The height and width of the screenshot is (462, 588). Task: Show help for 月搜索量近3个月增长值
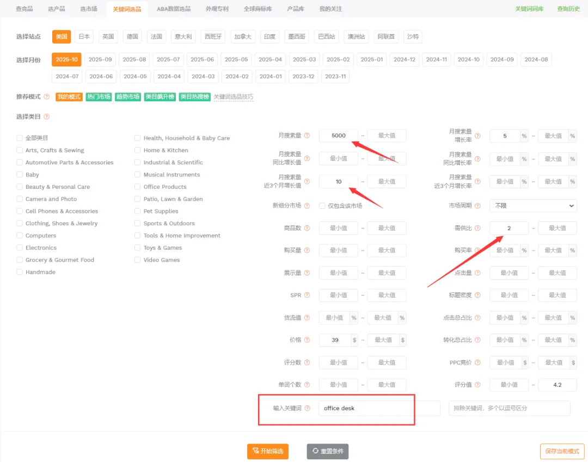click(x=307, y=181)
